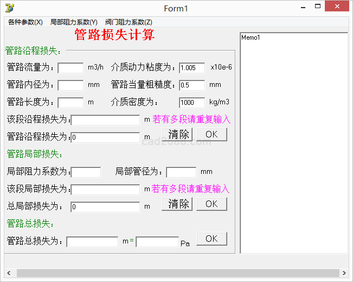Image resolution: width=353 pixels, height=282 pixels.
Task: Click the horizontal scrollbar left arrow
Action: pyautogui.click(x=8, y=273)
